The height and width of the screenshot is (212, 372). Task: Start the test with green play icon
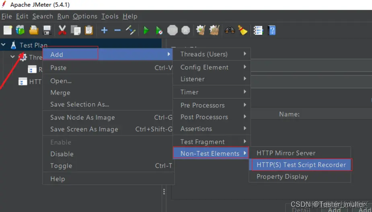(146, 31)
